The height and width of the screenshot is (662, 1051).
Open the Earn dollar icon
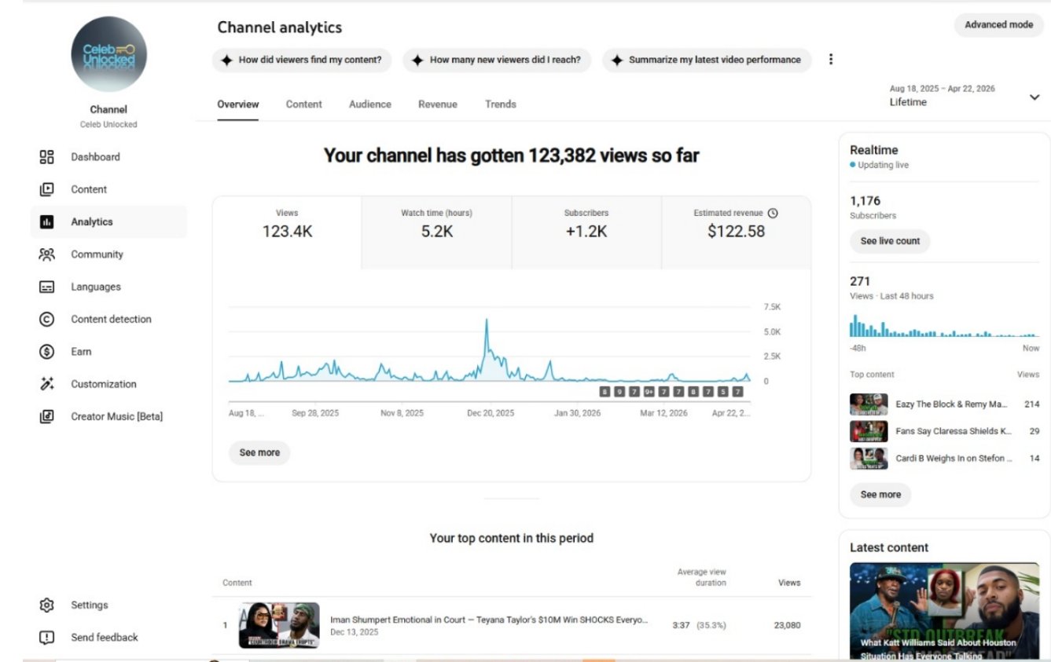46,352
